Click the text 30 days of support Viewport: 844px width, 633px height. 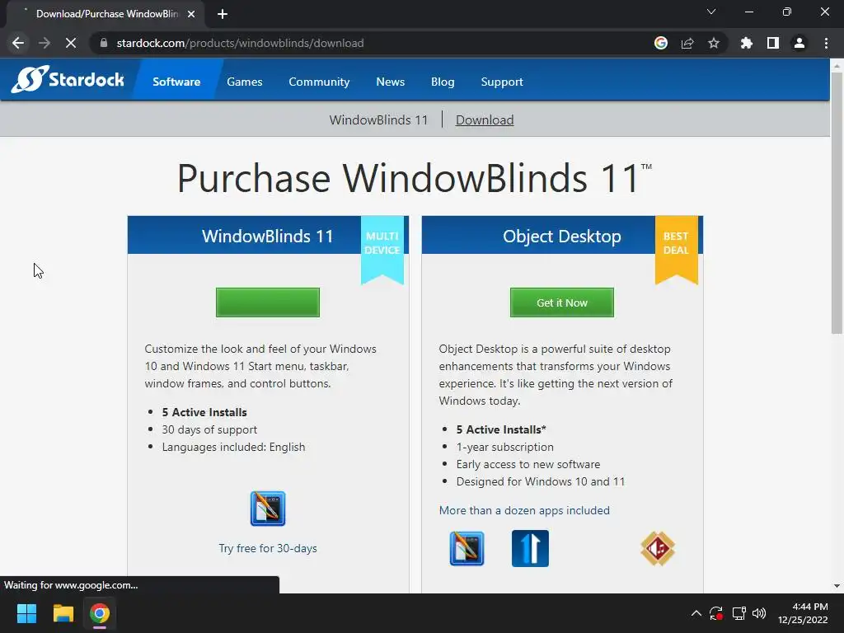209,429
